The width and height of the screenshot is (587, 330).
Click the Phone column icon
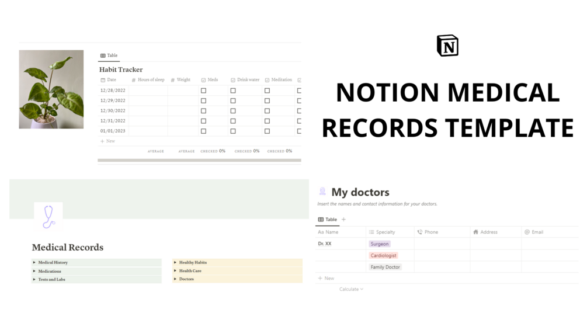click(419, 232)
